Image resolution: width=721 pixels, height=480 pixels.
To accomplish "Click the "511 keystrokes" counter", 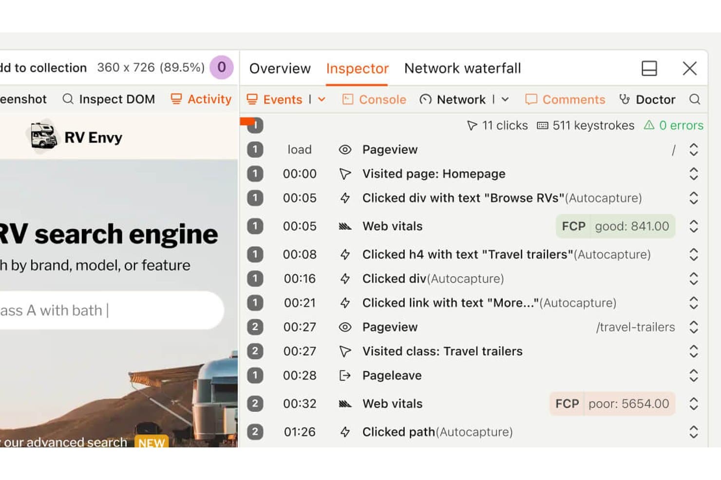I will click(586, 125).
